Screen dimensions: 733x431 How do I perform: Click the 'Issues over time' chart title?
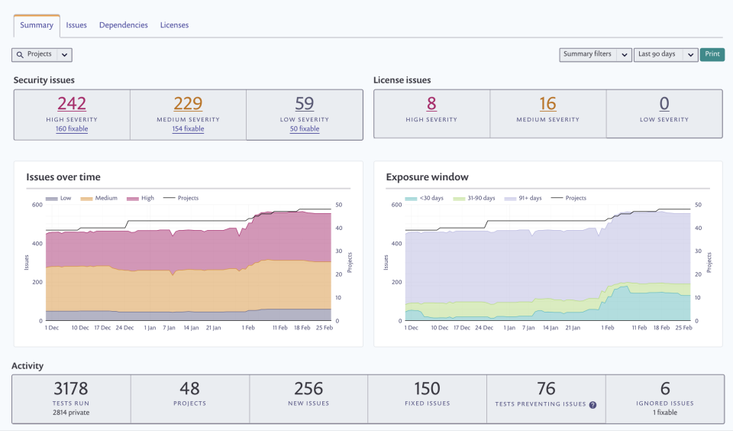(63, 177)
